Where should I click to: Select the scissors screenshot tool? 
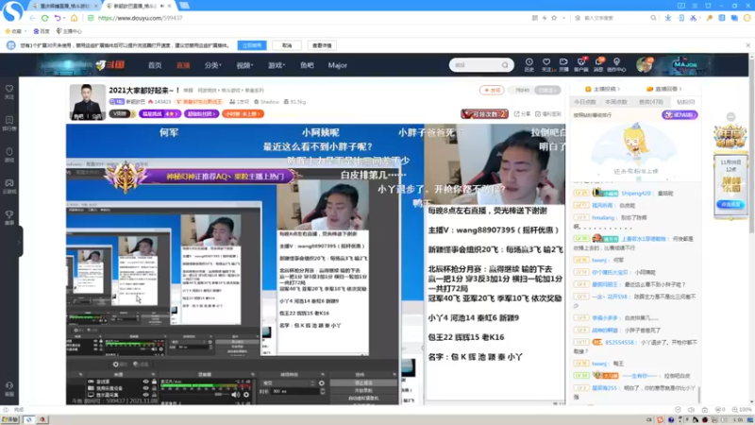(693, 18)
